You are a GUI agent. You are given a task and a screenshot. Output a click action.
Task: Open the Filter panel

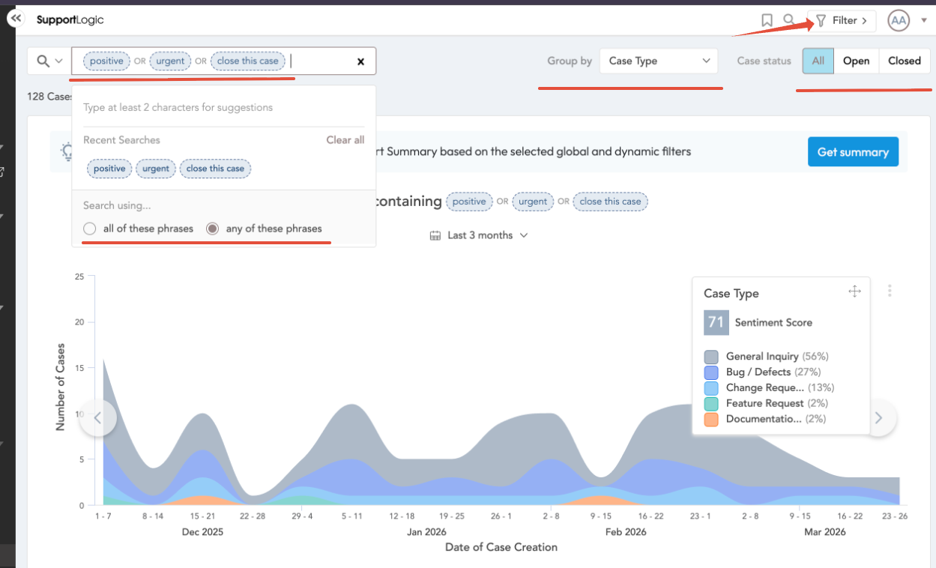pyautogui.click(x=841, y=20)
